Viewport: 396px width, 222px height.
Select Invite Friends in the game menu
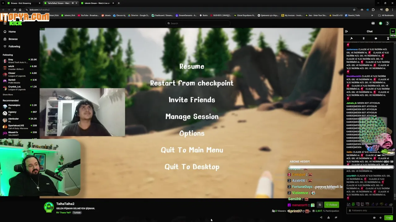click(192, 100)
